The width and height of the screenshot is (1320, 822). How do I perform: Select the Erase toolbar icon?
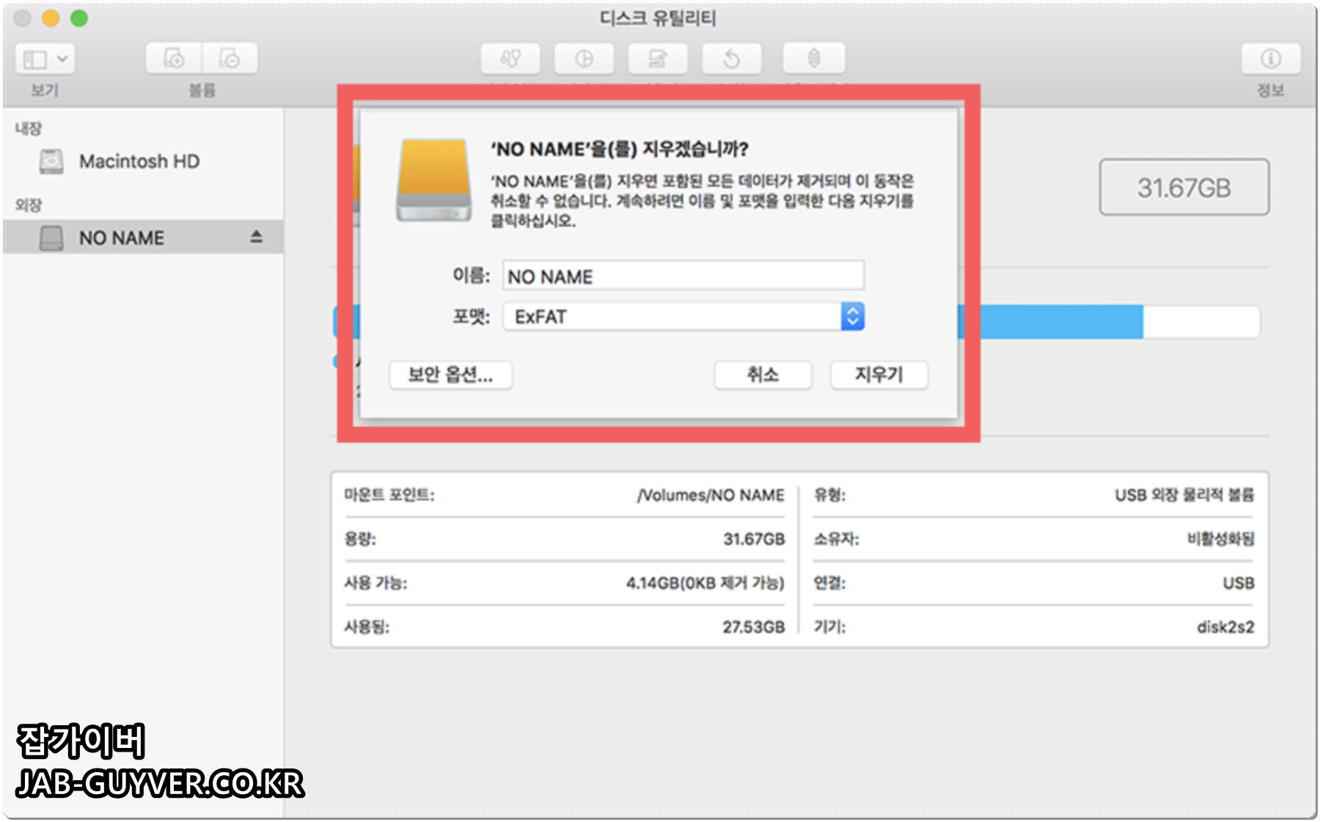[658, 59]
